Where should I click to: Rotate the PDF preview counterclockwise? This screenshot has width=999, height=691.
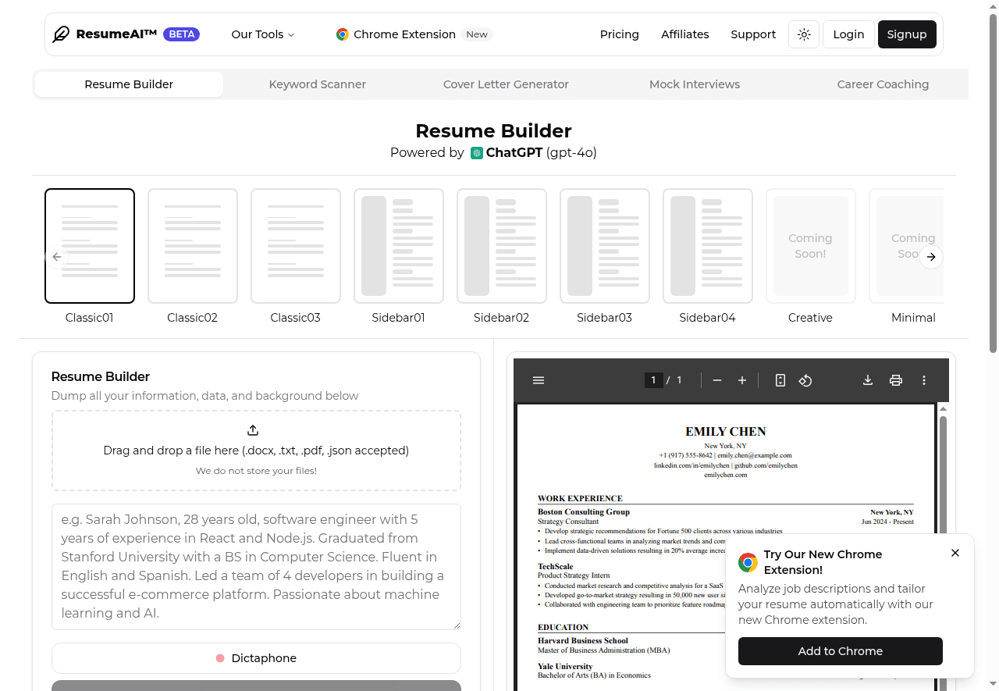click(x=805, y=380)
